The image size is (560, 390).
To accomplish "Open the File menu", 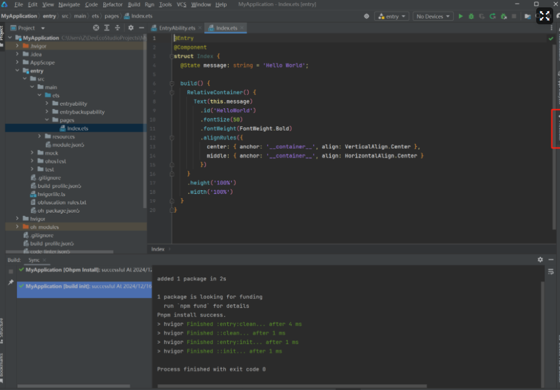I will coord(19,5).
